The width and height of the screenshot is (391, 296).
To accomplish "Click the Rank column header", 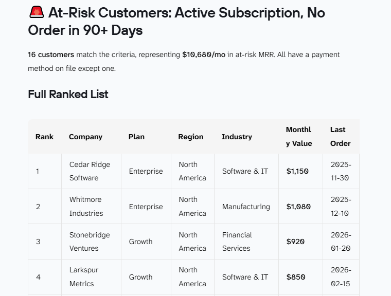I will click(44, 137).
